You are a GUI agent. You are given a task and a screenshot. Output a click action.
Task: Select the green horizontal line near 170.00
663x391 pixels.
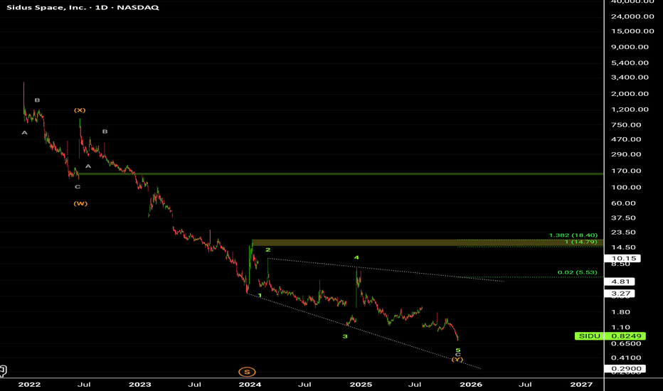click(x=341, y=173)
